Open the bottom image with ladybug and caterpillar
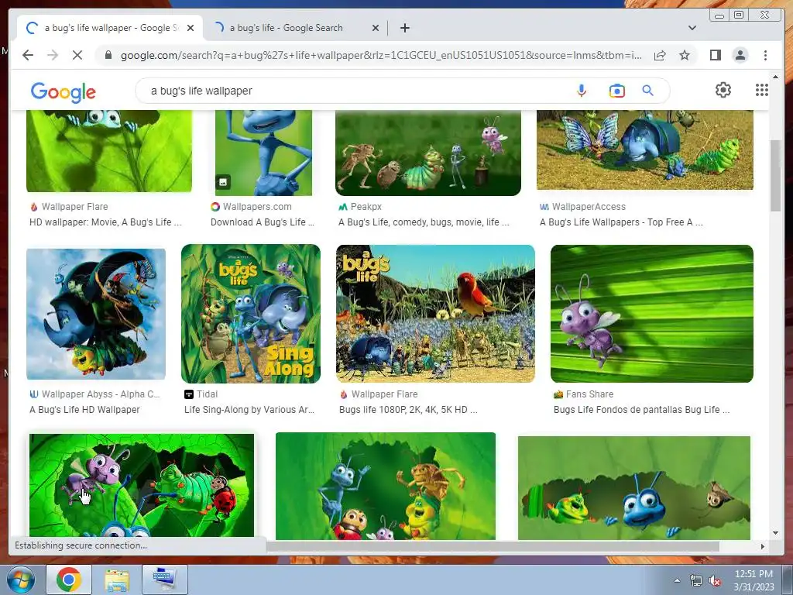This screenshot has height=595, width=793. coord(142,486)
